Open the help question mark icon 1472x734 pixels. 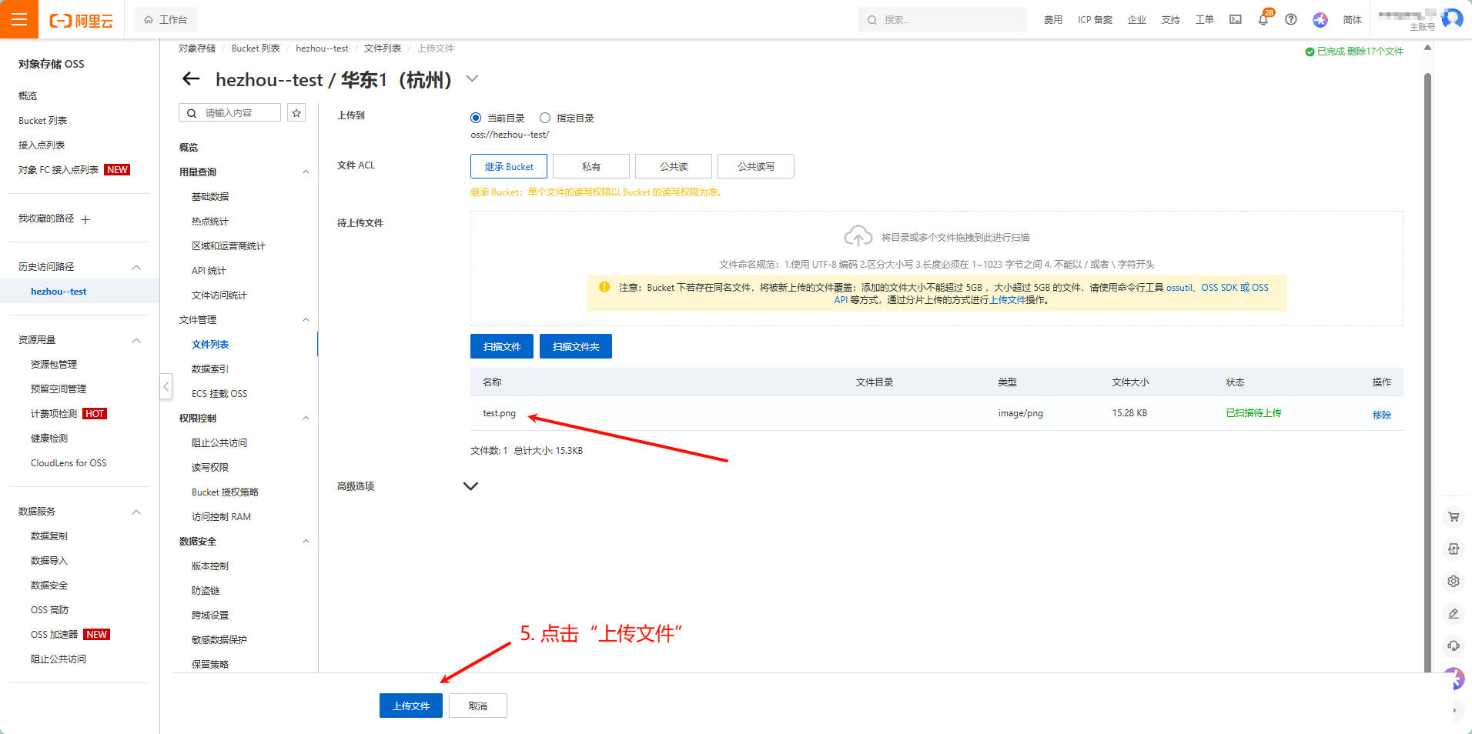[x=1291, y=20]
